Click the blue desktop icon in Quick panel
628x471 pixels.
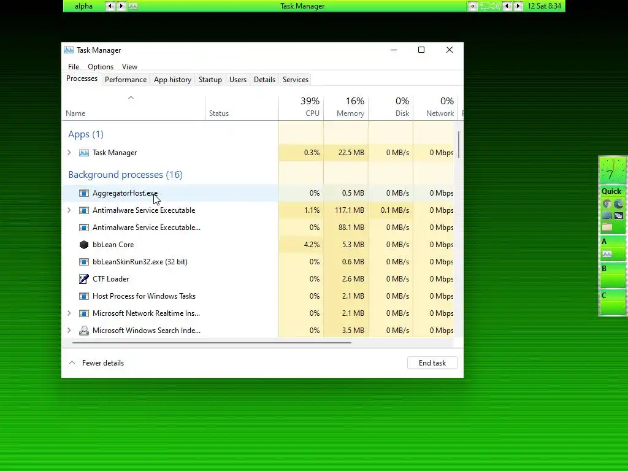(x=607, y=215)
